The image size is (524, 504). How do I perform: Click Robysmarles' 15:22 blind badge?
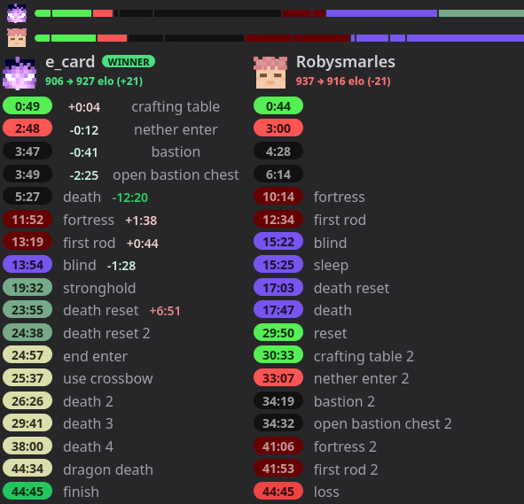tap(278, 242)
